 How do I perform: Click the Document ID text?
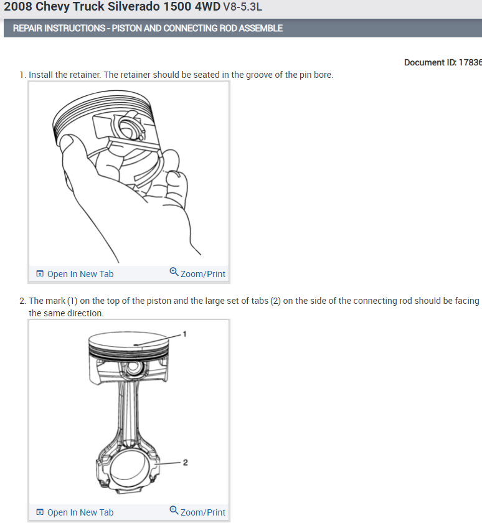click(x=443, y=62)
